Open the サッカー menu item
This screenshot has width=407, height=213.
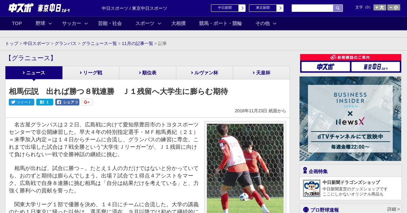point(72,23)
